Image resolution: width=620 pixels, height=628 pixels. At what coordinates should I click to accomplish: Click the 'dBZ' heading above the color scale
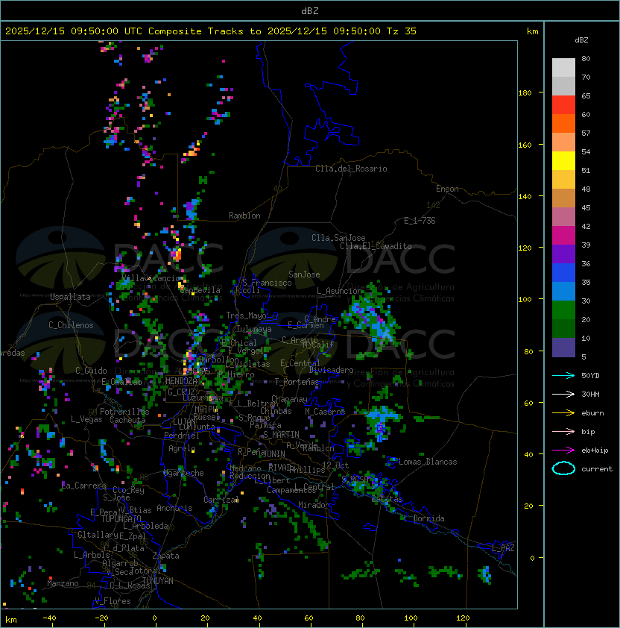(581, 40)
